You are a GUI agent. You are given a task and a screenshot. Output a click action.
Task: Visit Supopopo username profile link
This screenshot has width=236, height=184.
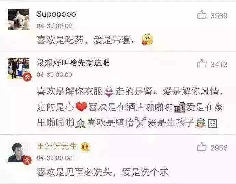point(56,14)
